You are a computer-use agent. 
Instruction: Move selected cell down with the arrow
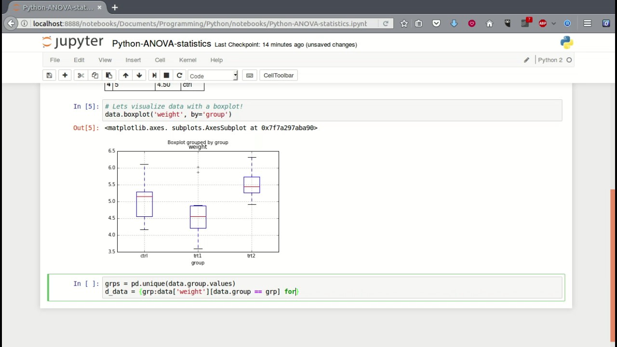(x=139, y=75)
